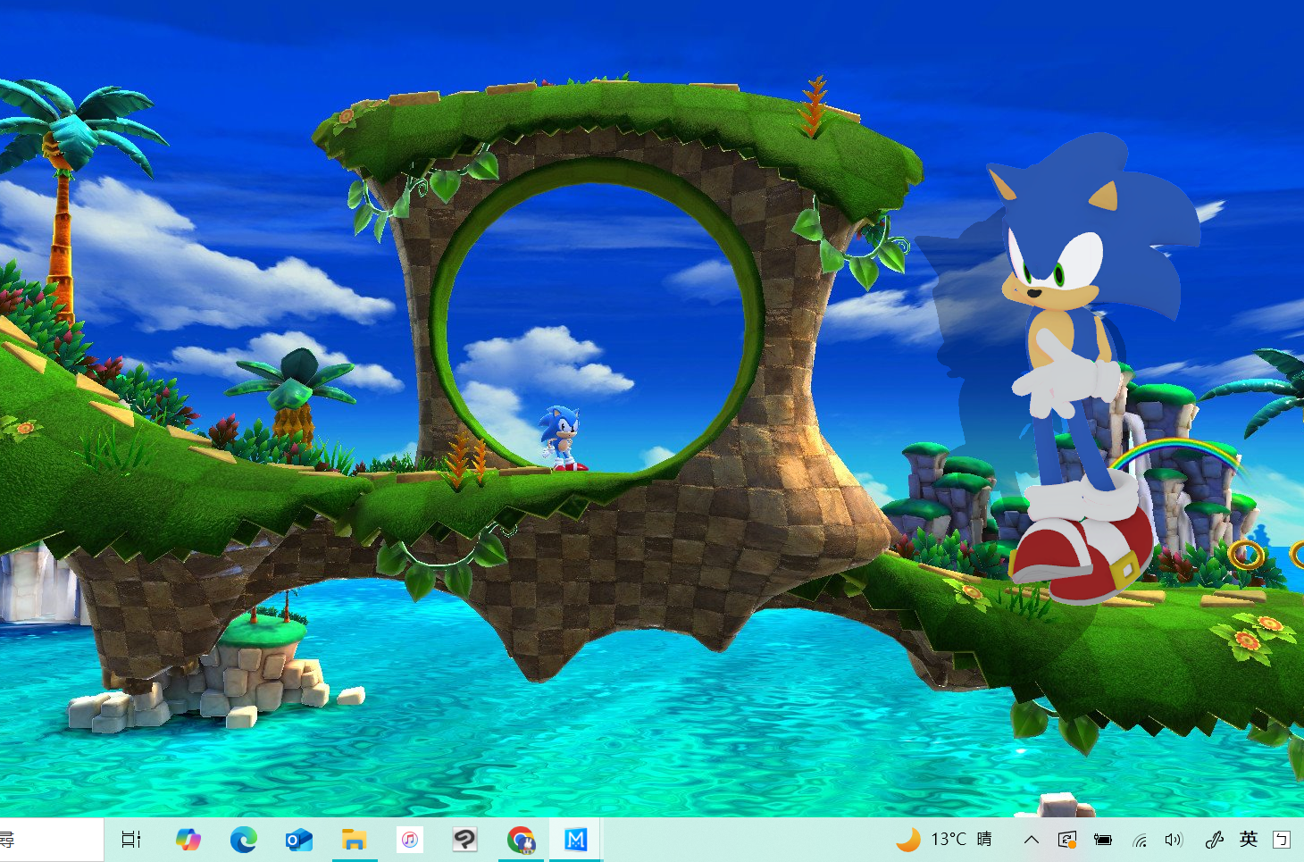Launch Copilot from the taskbar
Viewport: 1304px width, 862px height.
pos(188,840)
